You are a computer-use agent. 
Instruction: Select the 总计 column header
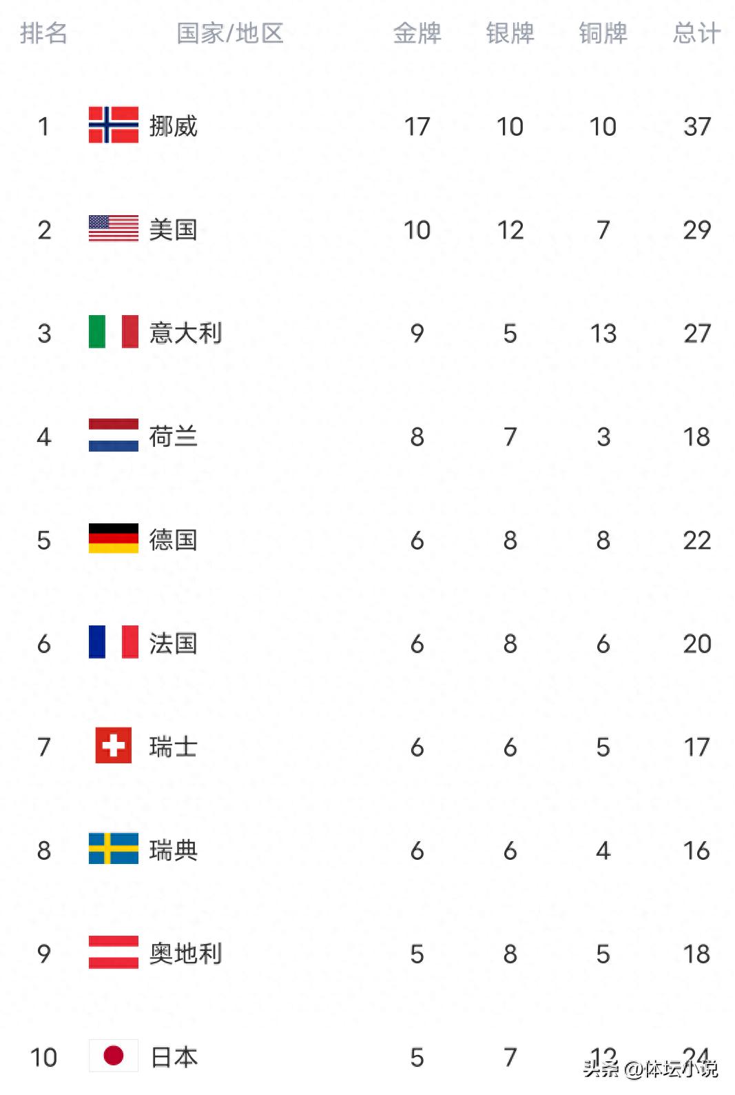696,33
